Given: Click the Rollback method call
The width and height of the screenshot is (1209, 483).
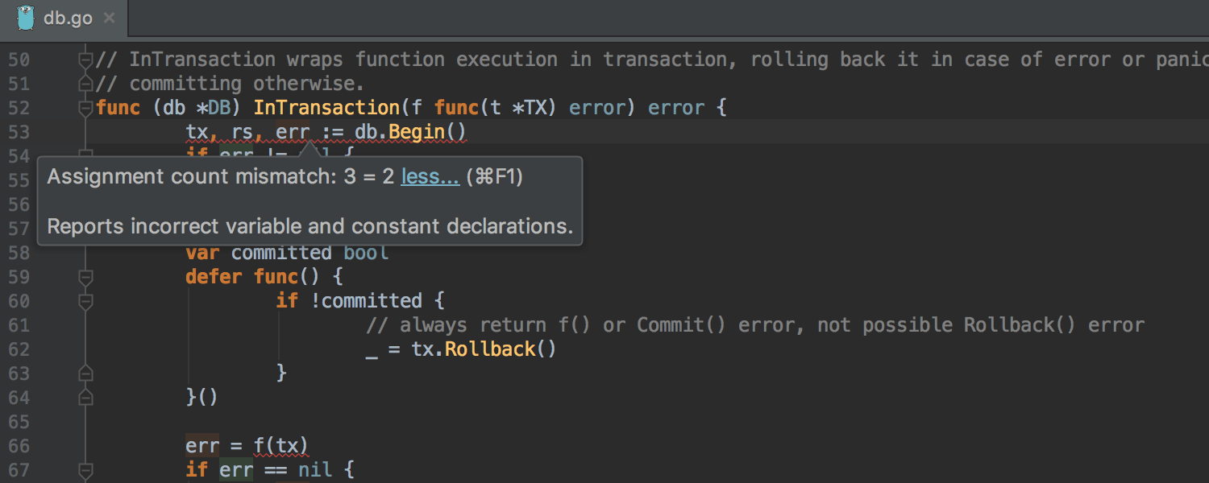Looking at the screenshot, I should pos(490,349).
